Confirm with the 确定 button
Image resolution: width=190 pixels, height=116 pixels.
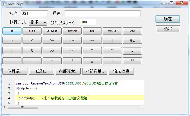pyautogui.click(x=168, y=19)
